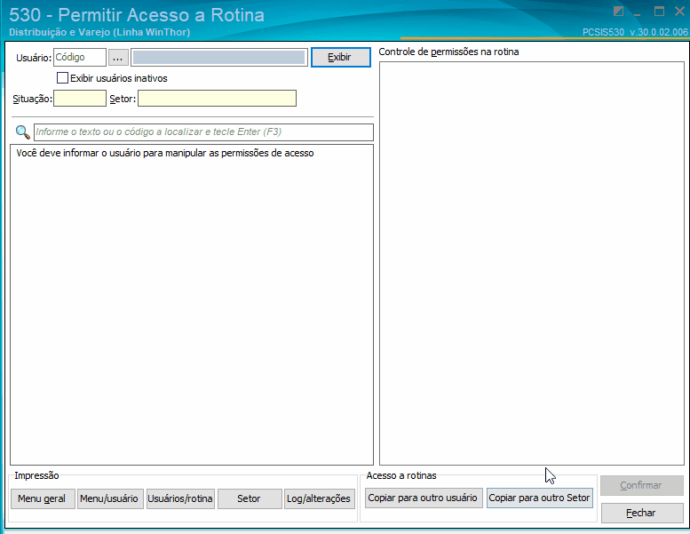Click the 'Distribuição e Varejo (Linha WinThor)' subtitle

(x=99, y=32)
